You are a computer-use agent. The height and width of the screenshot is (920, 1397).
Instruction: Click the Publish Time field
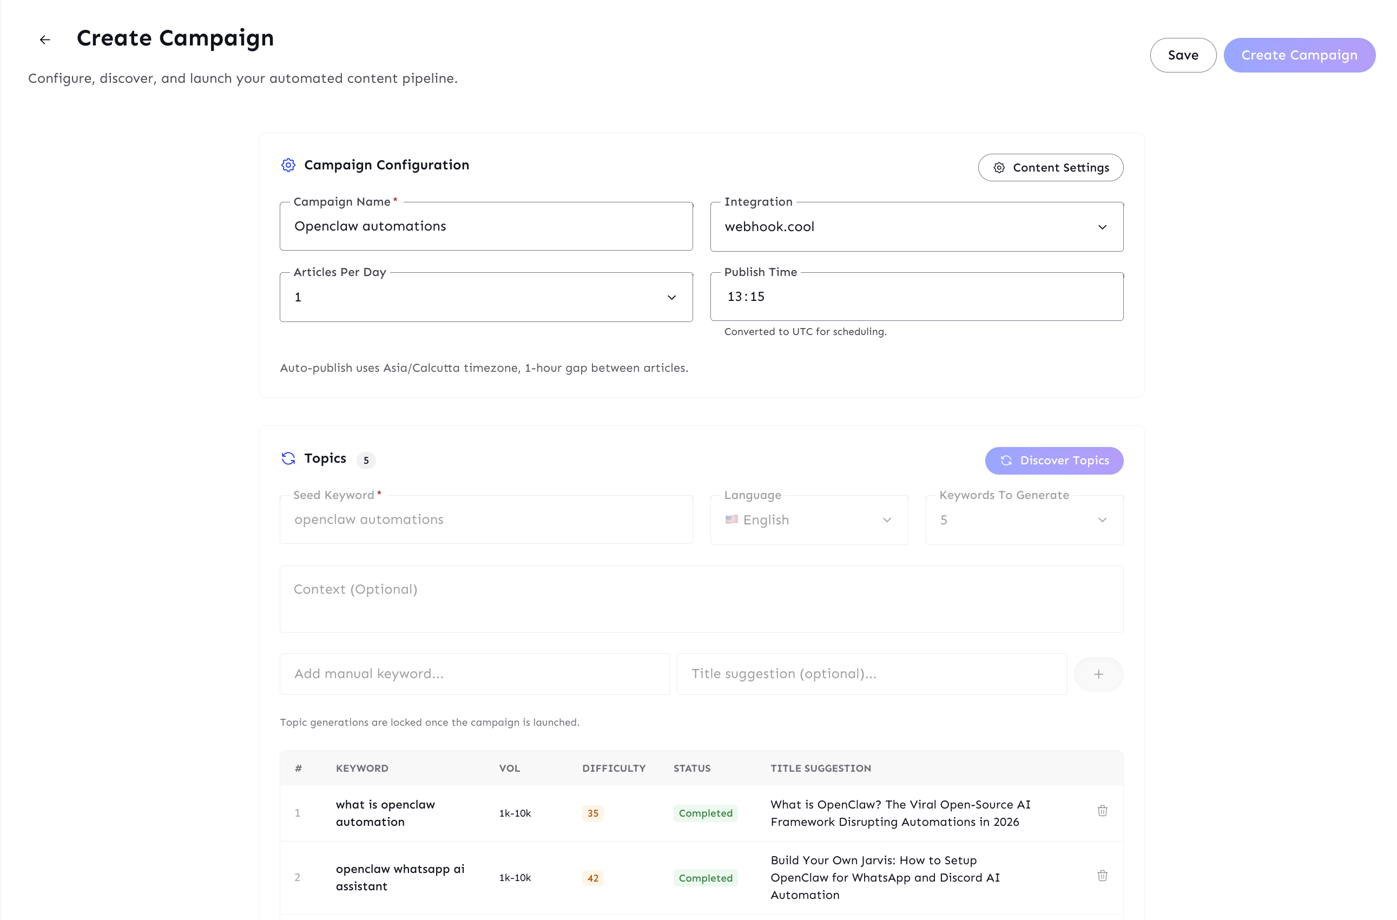tap(916, 297)
